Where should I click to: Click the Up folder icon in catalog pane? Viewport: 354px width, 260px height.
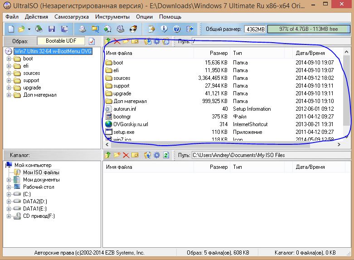click(x=108, y=155)
